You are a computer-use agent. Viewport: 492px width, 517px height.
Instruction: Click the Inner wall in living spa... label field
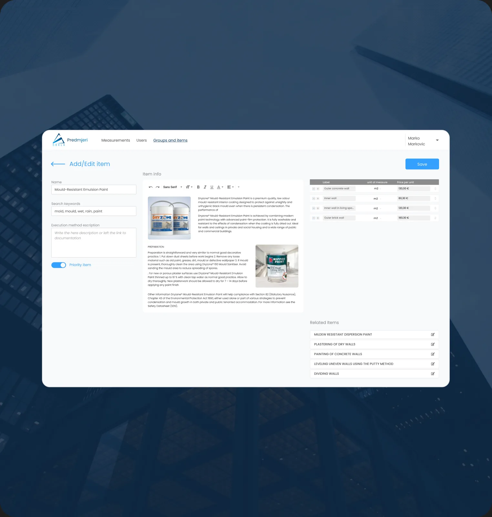339,208
